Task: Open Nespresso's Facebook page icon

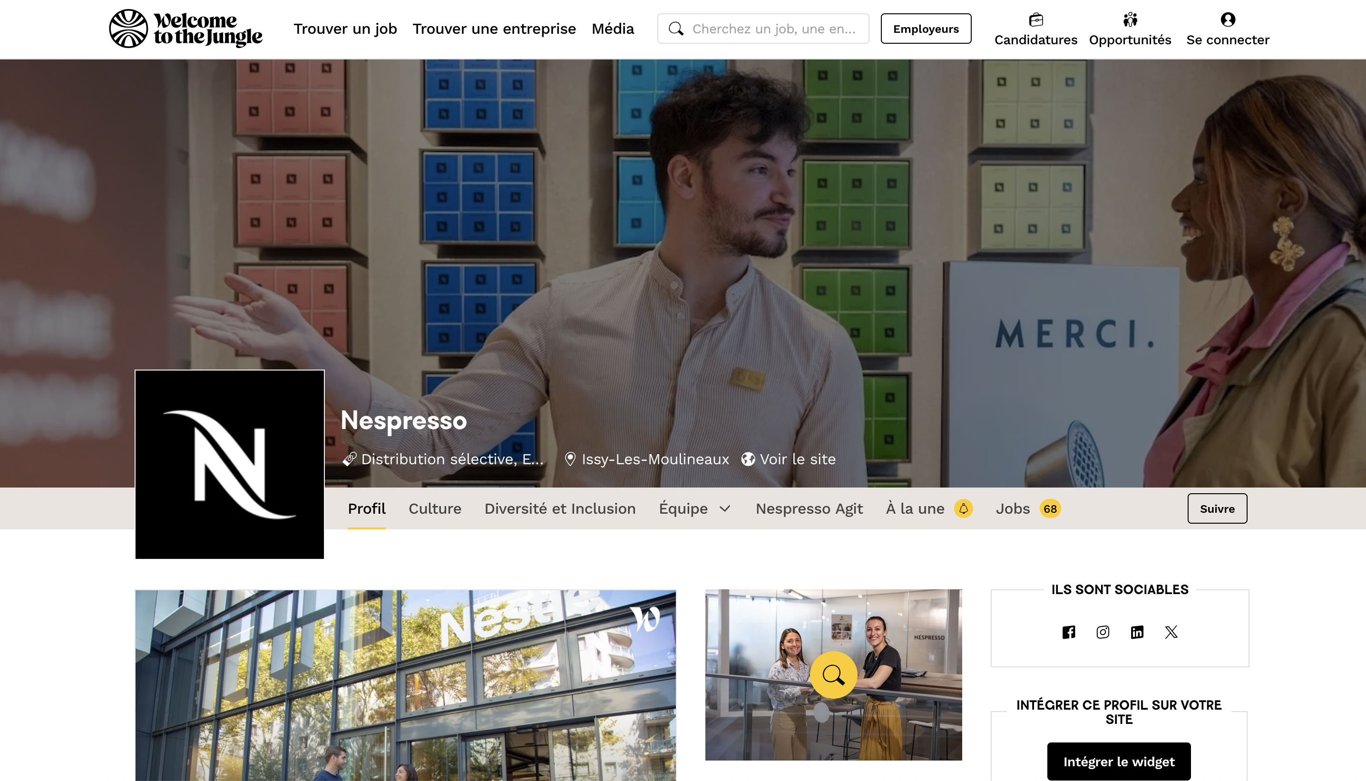Action: tap(1068, 633)
